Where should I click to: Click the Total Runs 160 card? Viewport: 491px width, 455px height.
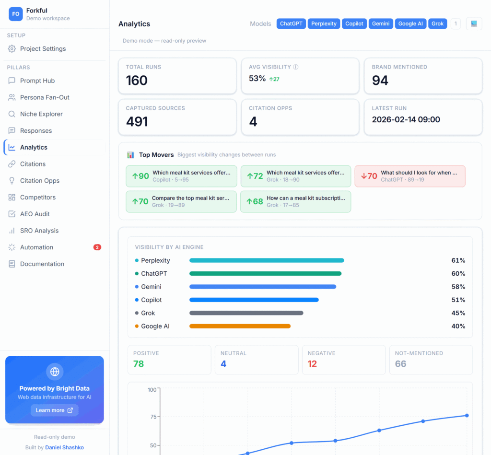click(x=177, y=76)
